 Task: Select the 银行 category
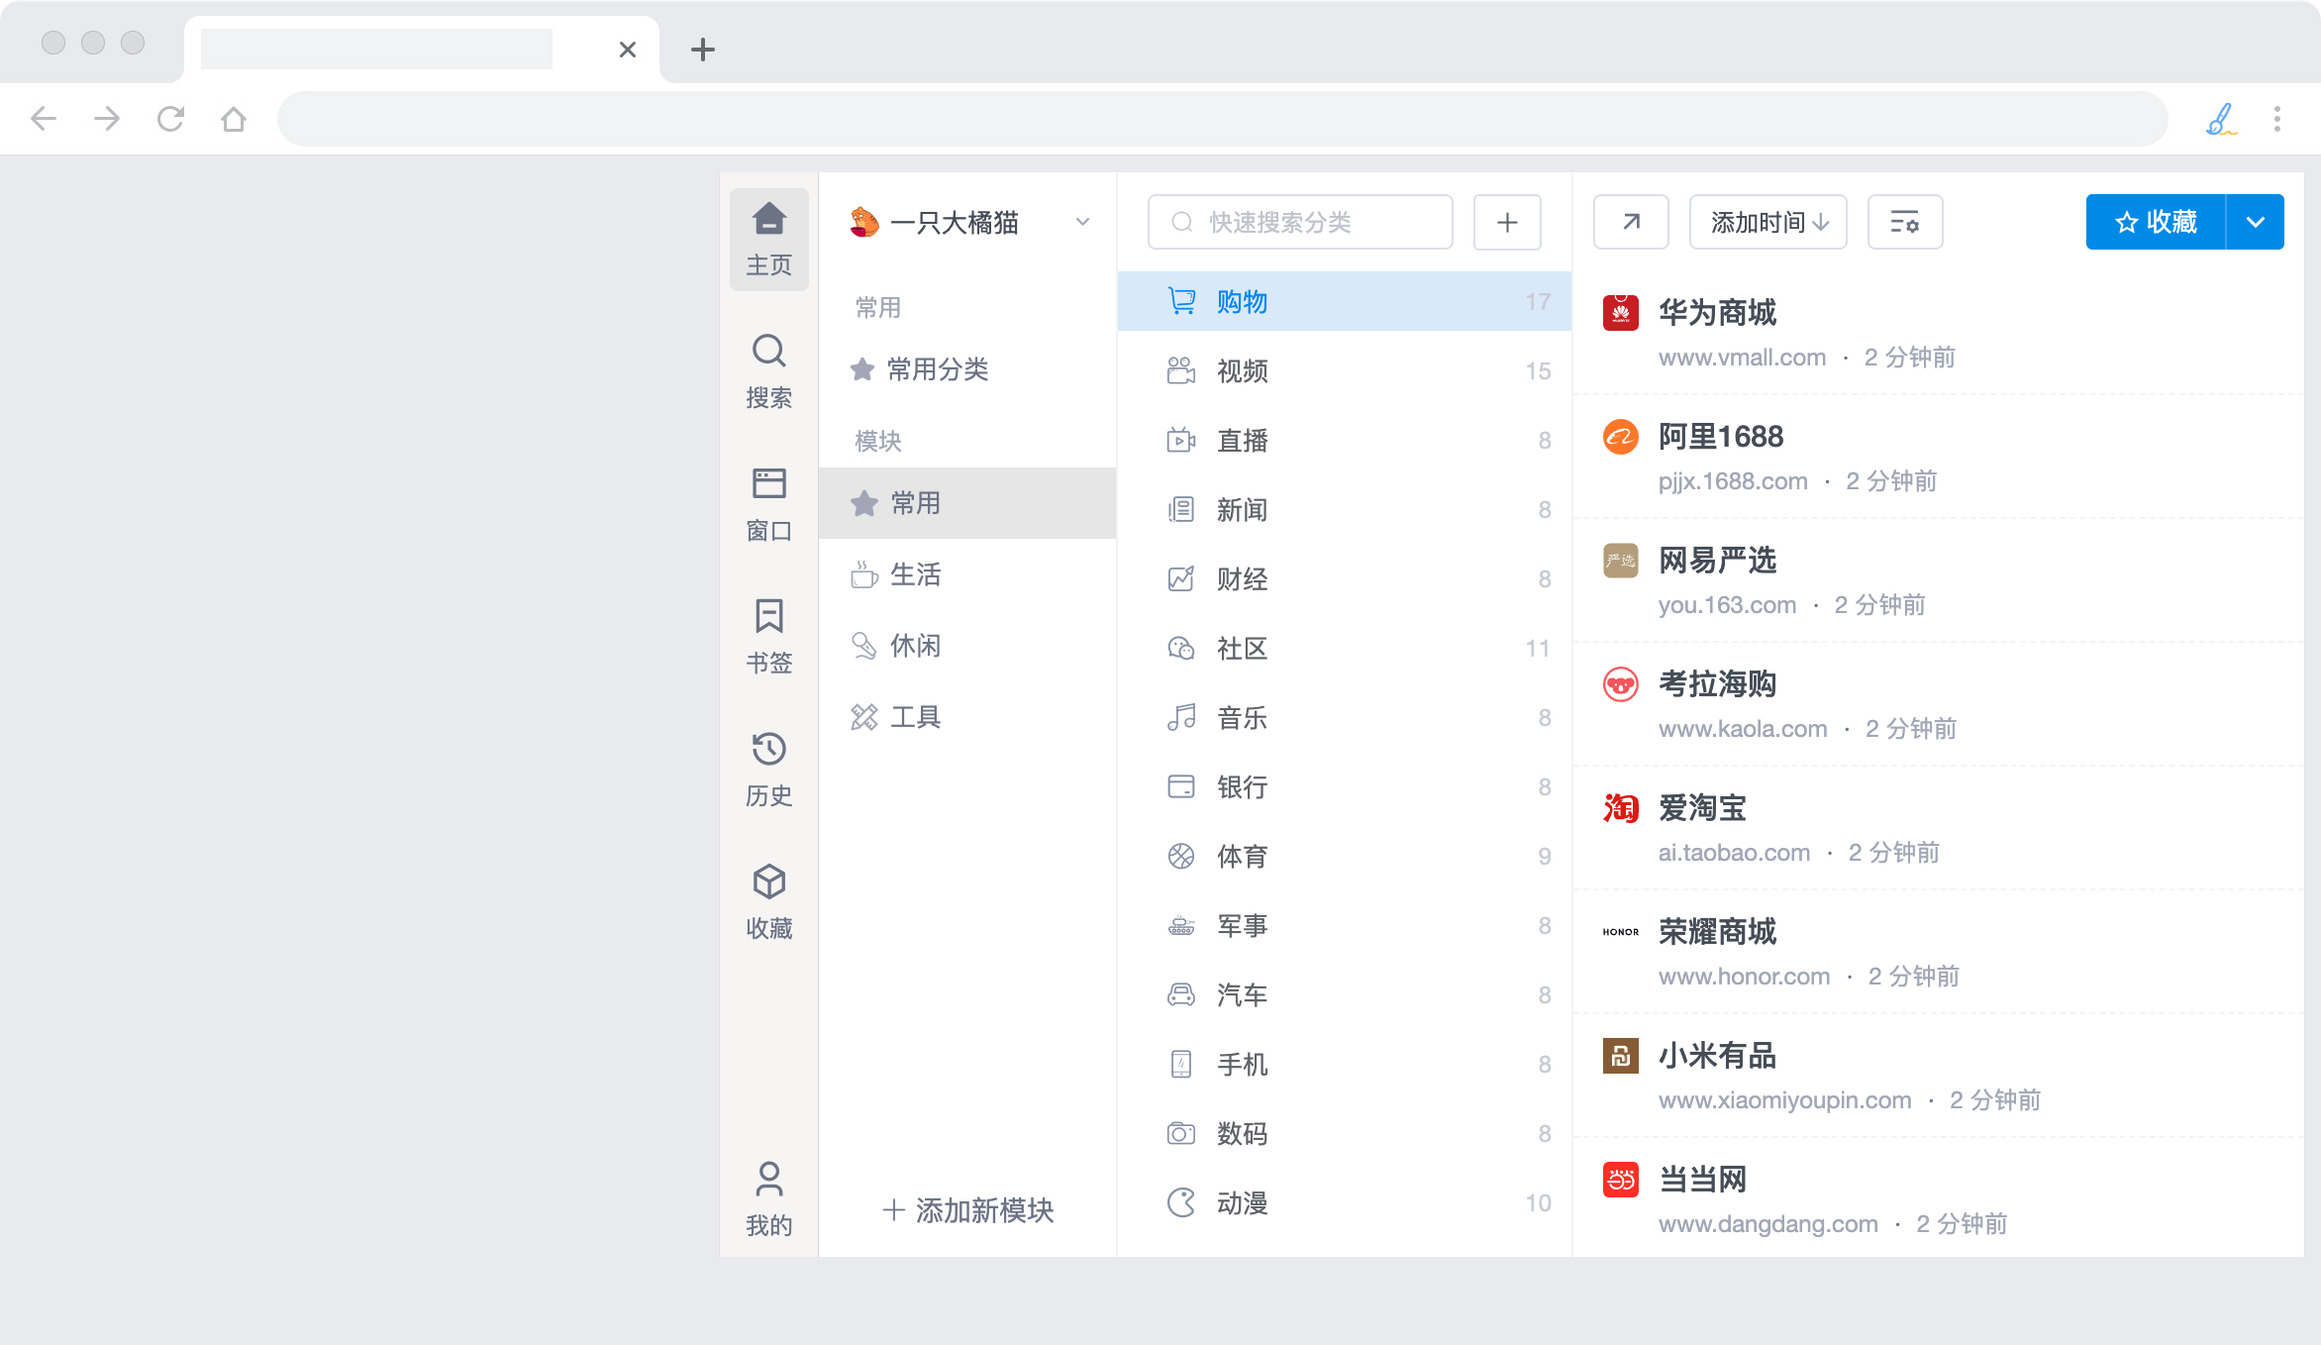(1344, 786)
